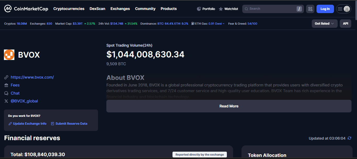Click the Updated at 03:06:04 text
The image size is (357, 159).
click(327, 138)
